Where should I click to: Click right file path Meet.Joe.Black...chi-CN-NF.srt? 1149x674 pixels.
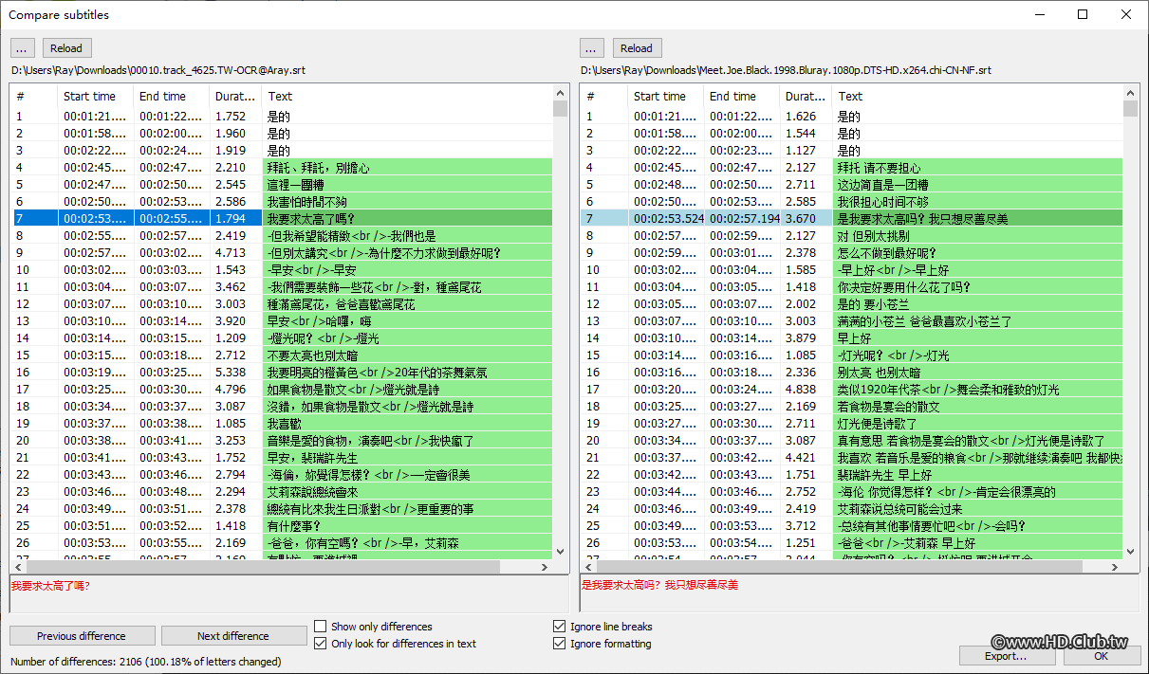click(786, 70)
